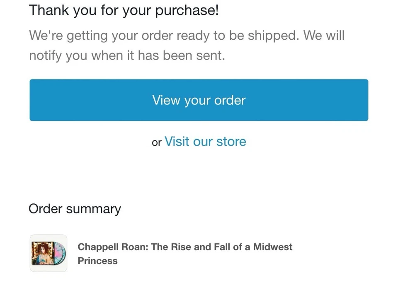Click the word or before the store link
Screen dimensions: 398x282
(156, 142)
